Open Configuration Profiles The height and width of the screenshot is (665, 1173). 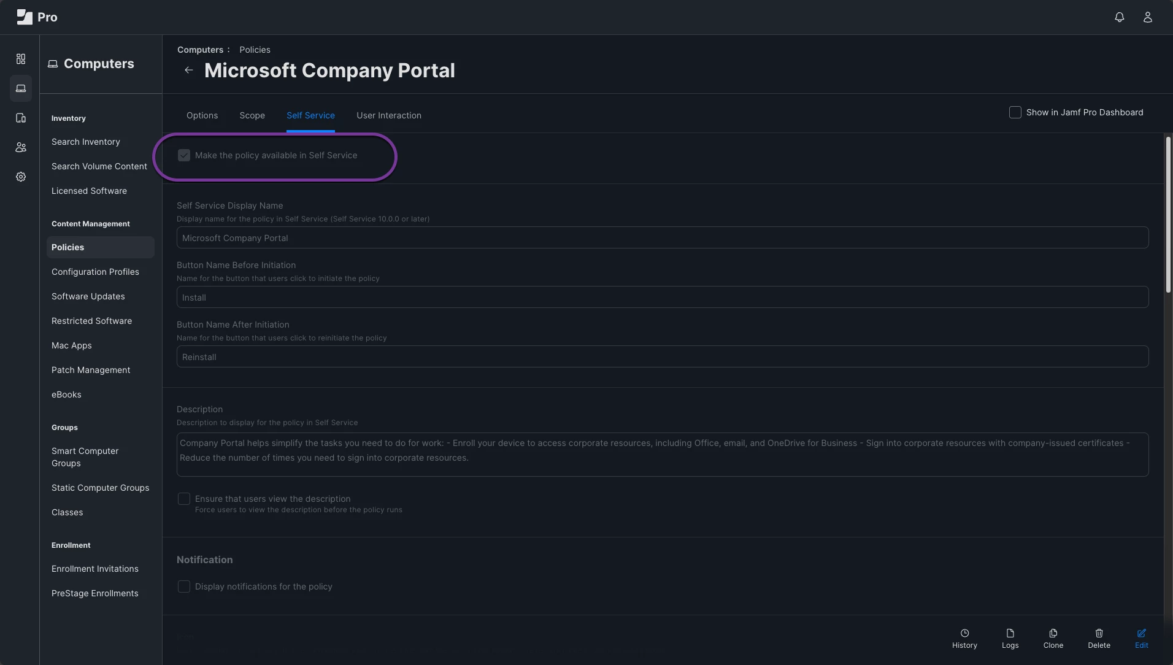tap(95, 272)
